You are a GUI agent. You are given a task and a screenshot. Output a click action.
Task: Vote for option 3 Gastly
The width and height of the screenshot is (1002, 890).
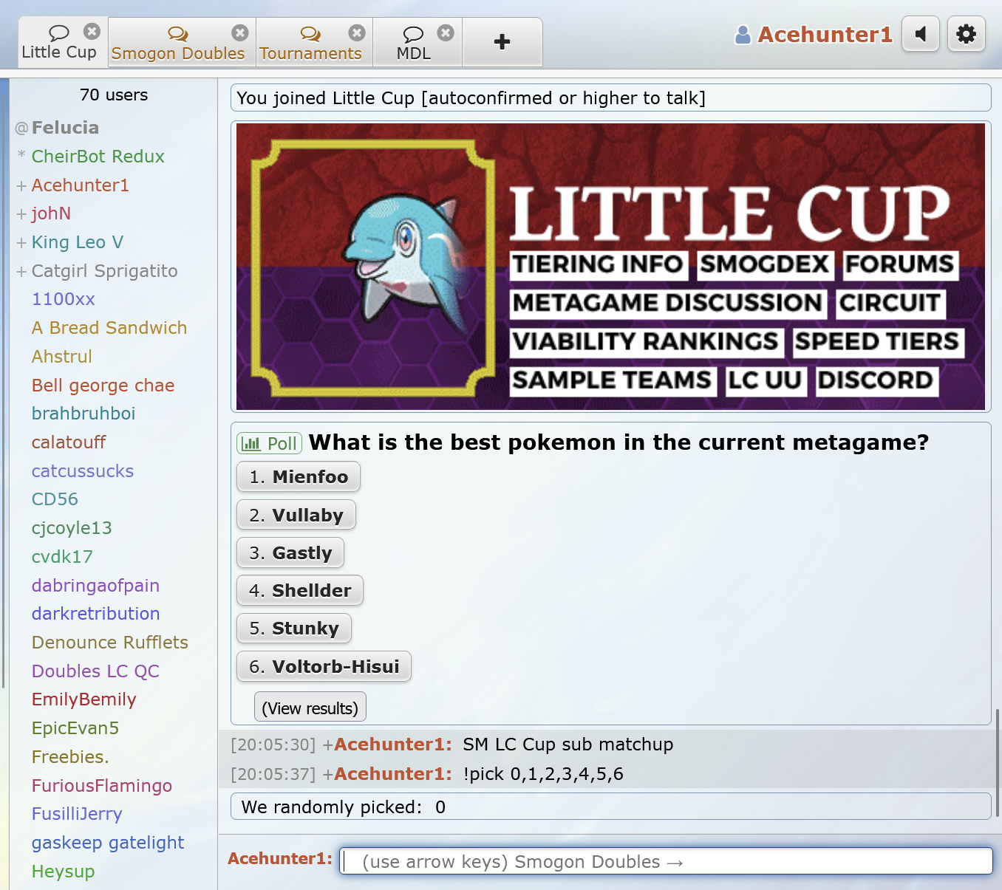[x=290, y=552]
